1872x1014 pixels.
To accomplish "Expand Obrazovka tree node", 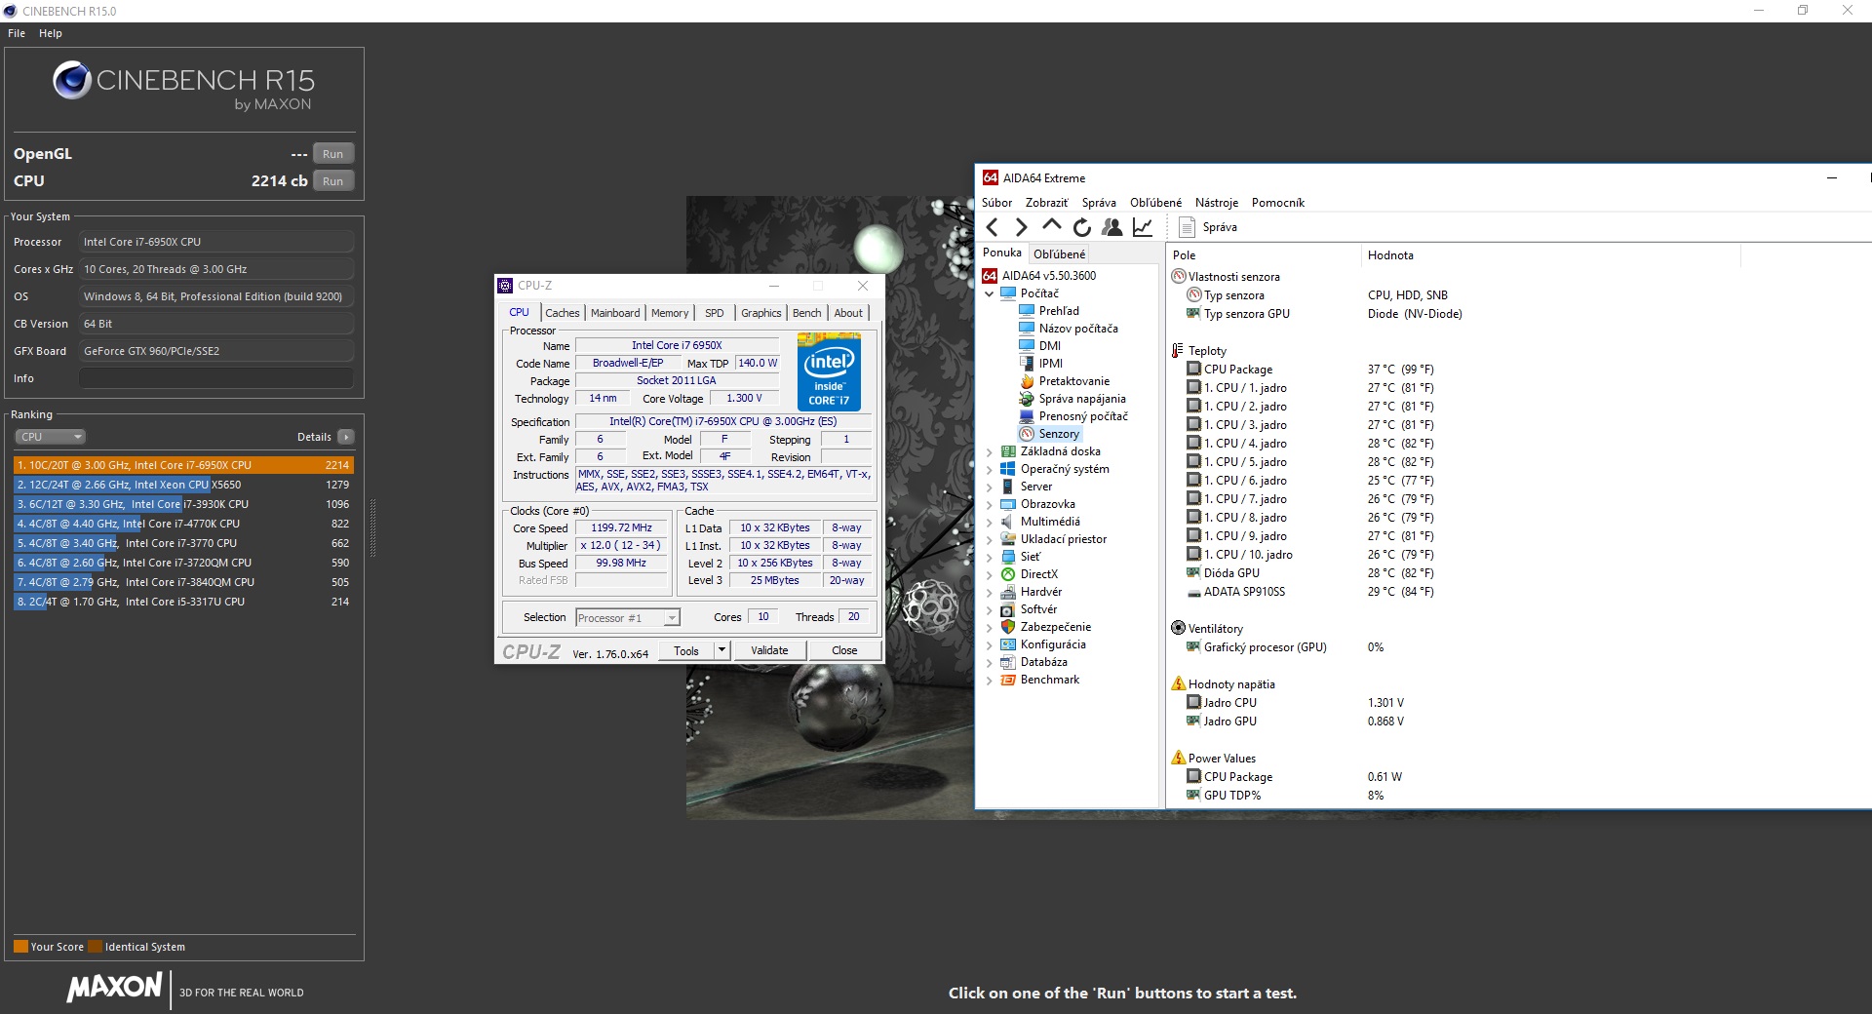I will [990, 504].
